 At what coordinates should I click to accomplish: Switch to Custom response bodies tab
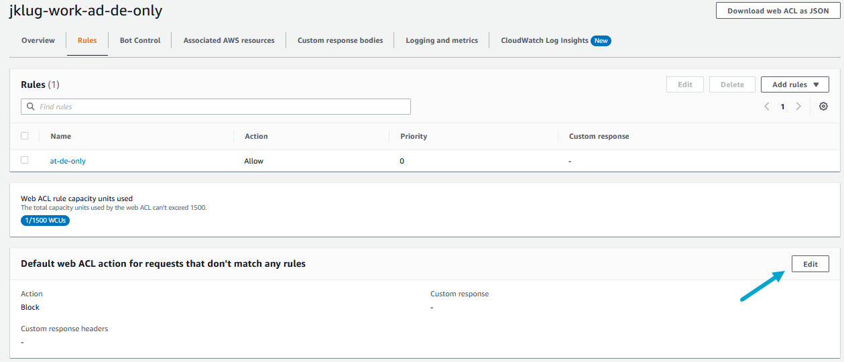(x=340, y=41)
